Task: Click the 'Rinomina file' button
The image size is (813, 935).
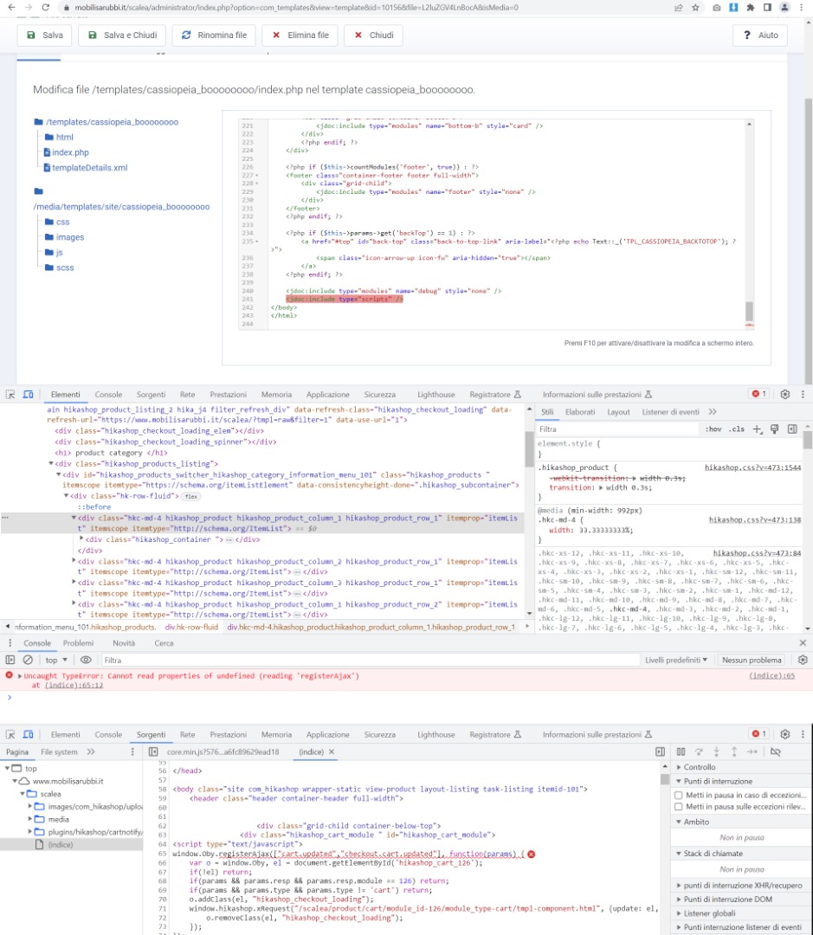Action: click(x=214, y=35)
